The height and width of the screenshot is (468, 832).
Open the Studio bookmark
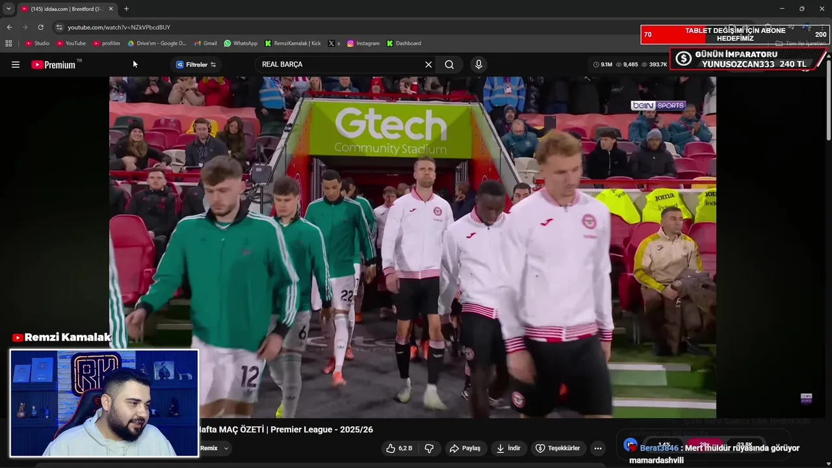pos(37,44)
